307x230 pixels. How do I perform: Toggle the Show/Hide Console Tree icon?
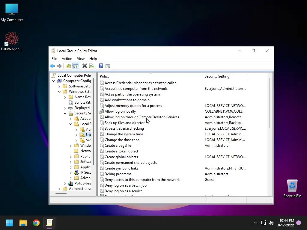click(x=76, y=66)
